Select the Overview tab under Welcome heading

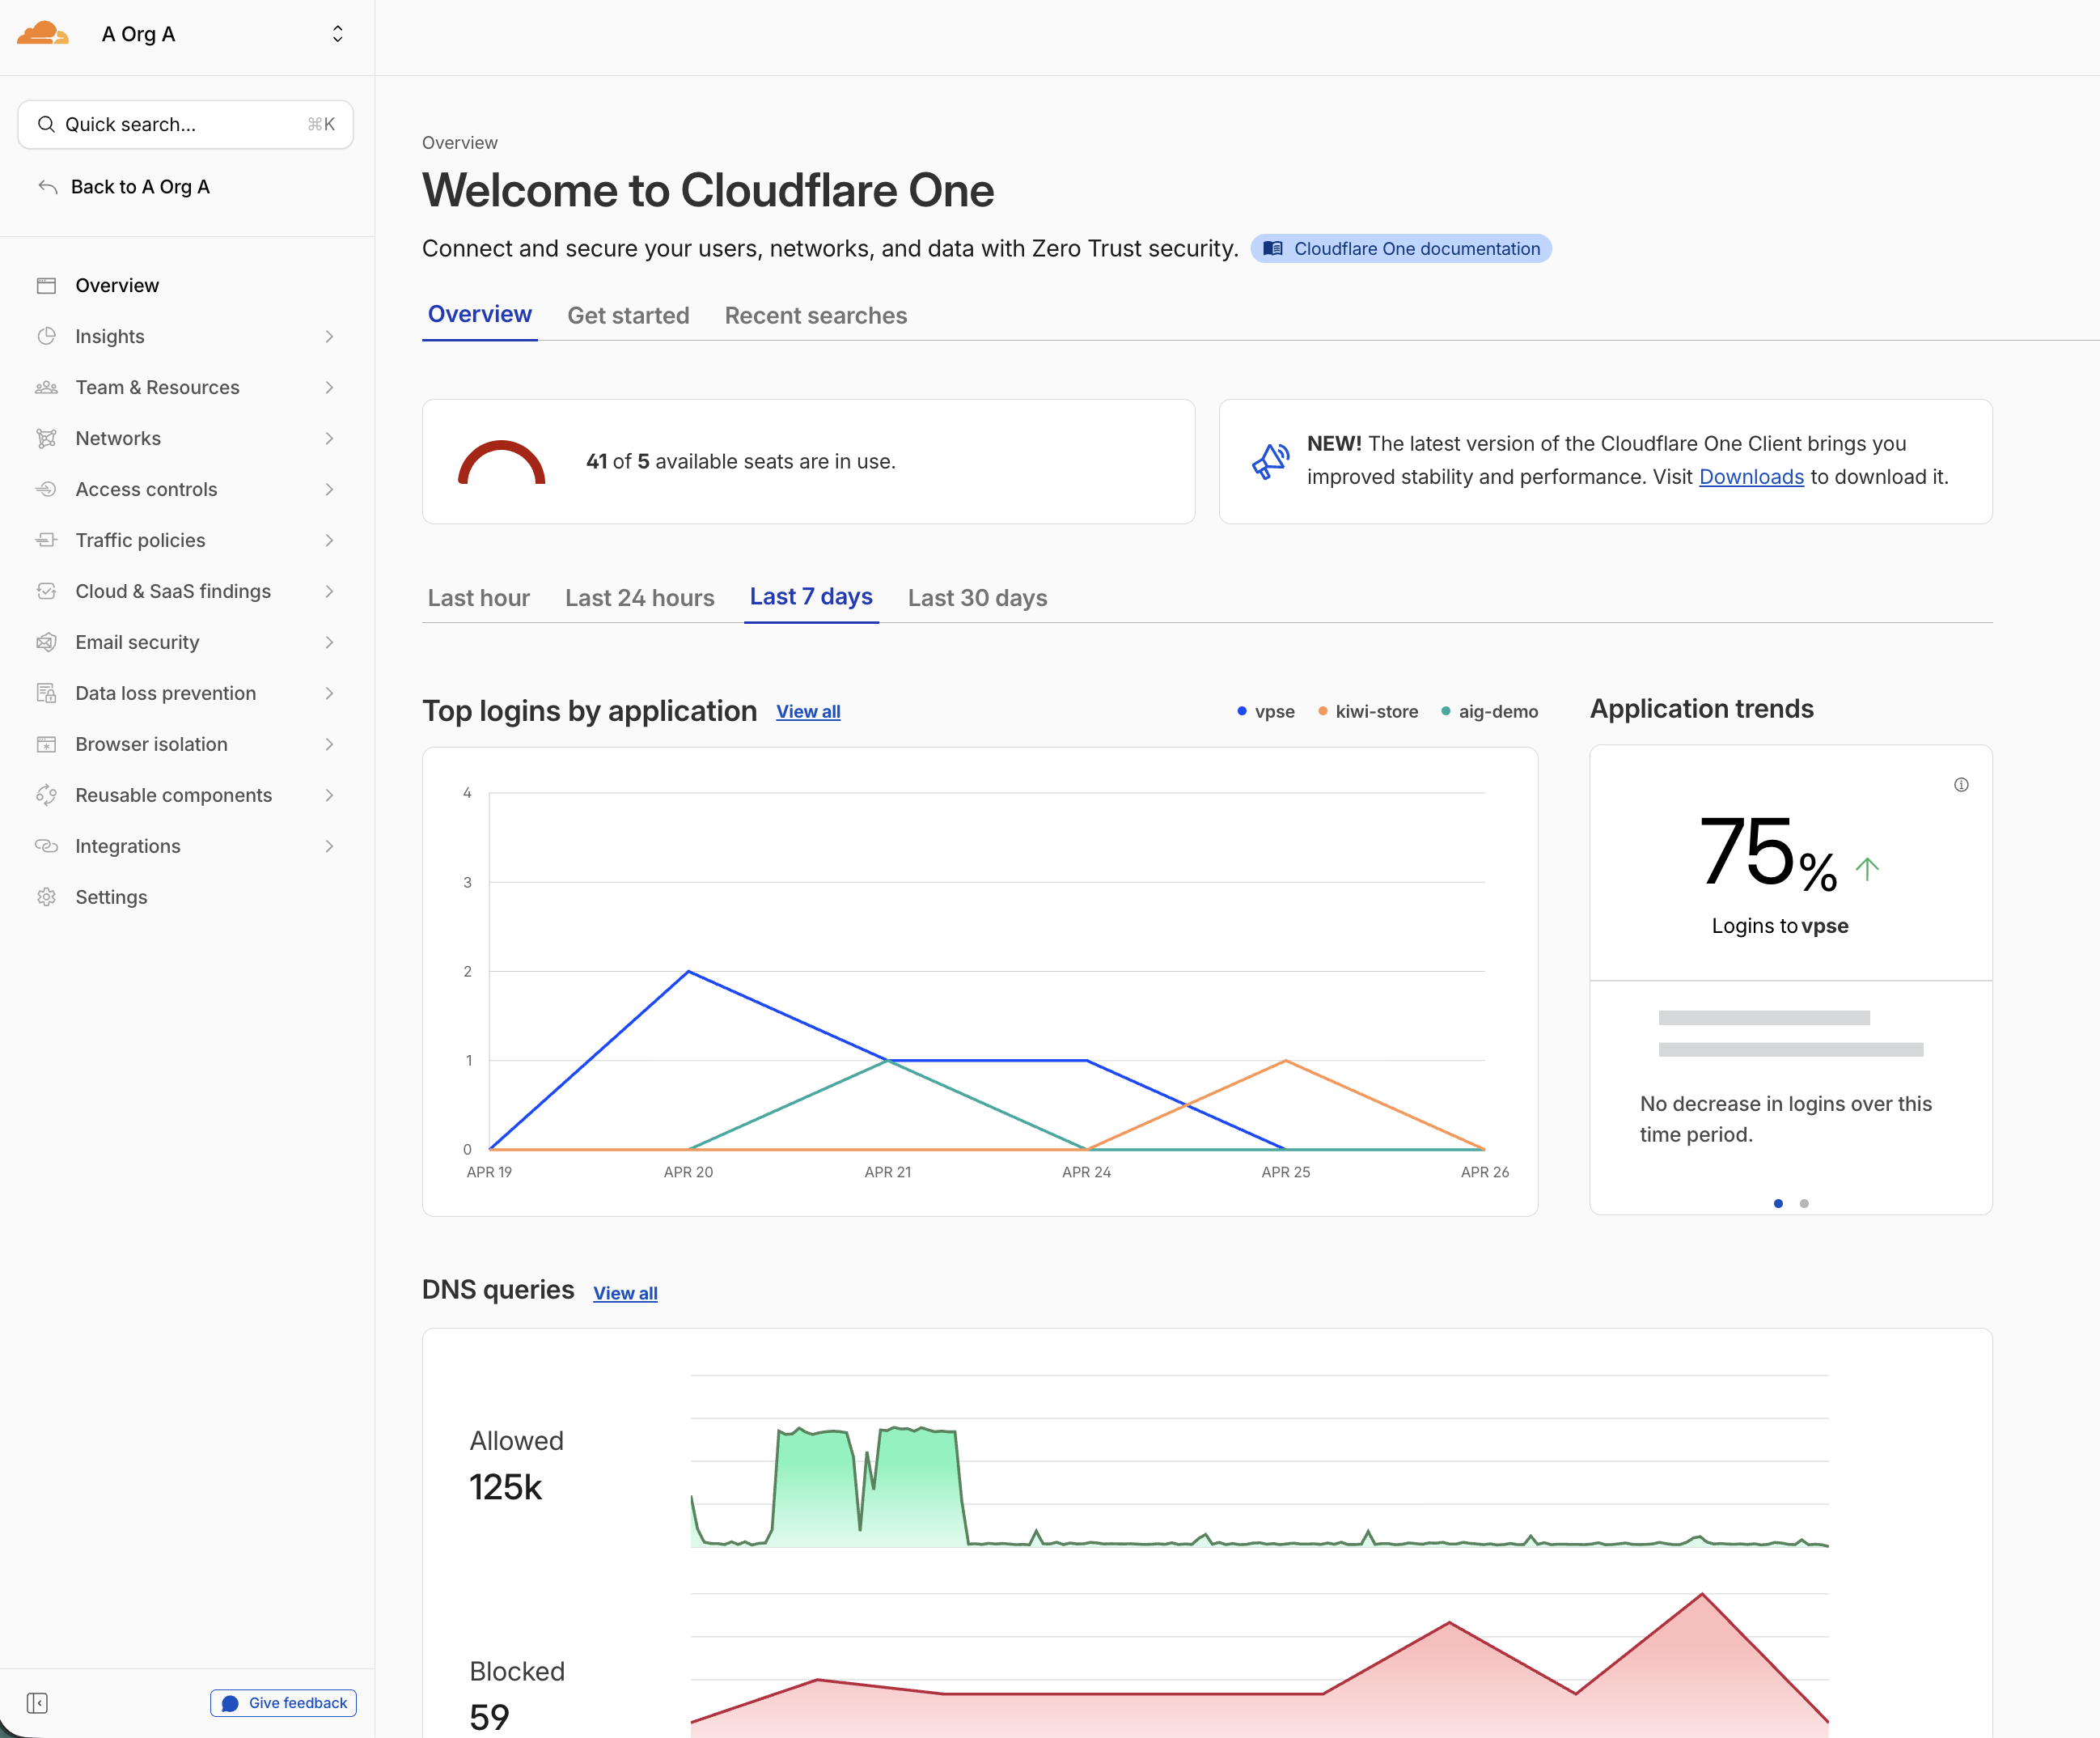coord(480,315)
